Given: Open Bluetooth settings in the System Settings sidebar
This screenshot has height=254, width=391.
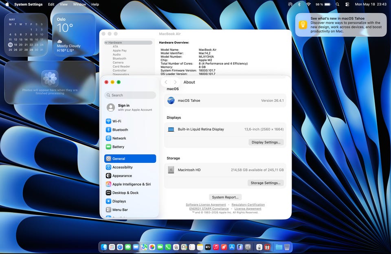Looking at the screenshot, I should pyautogui.click(x=130, y=129).
